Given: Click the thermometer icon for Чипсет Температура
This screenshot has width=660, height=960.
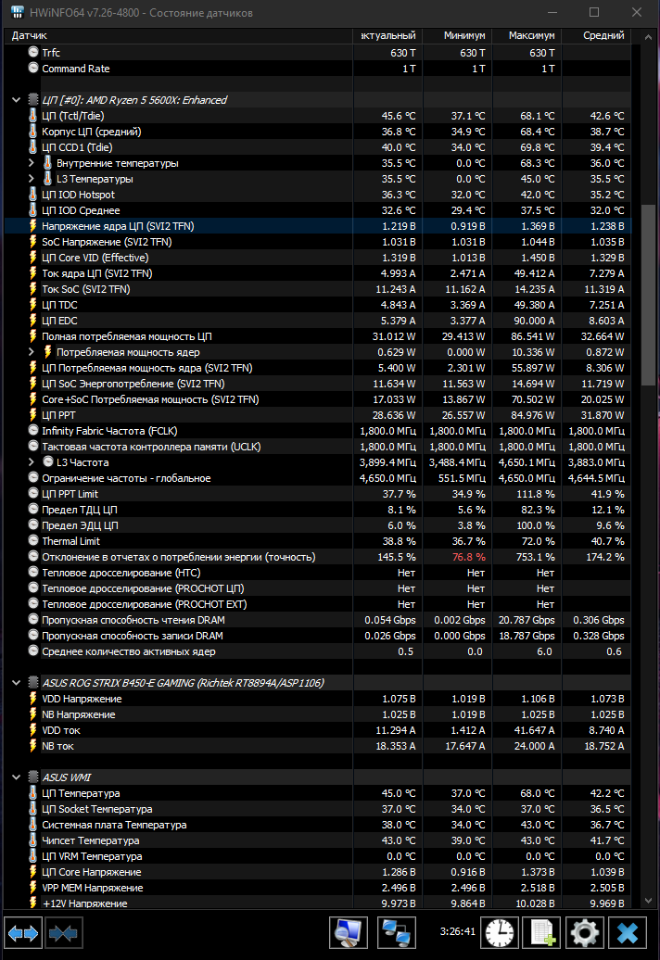Looking at the screenshot, I should tap(33, 840).
